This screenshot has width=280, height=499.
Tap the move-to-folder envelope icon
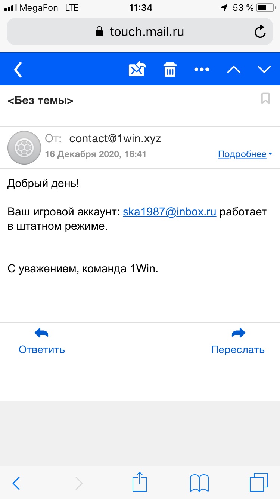pyautogui.click(x=137, y=69)
